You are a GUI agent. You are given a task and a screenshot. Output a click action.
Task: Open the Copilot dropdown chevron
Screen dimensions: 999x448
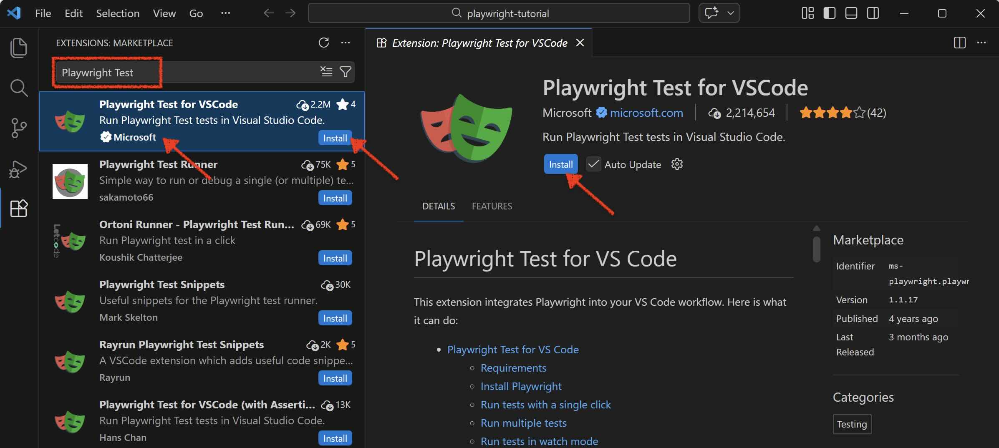(x=731, y=13)
